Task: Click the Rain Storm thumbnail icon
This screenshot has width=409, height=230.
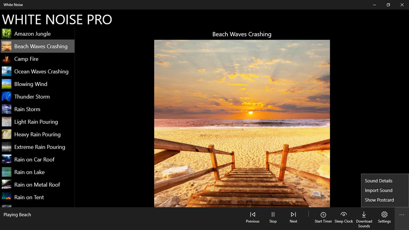Action: [x=6, y=109]
